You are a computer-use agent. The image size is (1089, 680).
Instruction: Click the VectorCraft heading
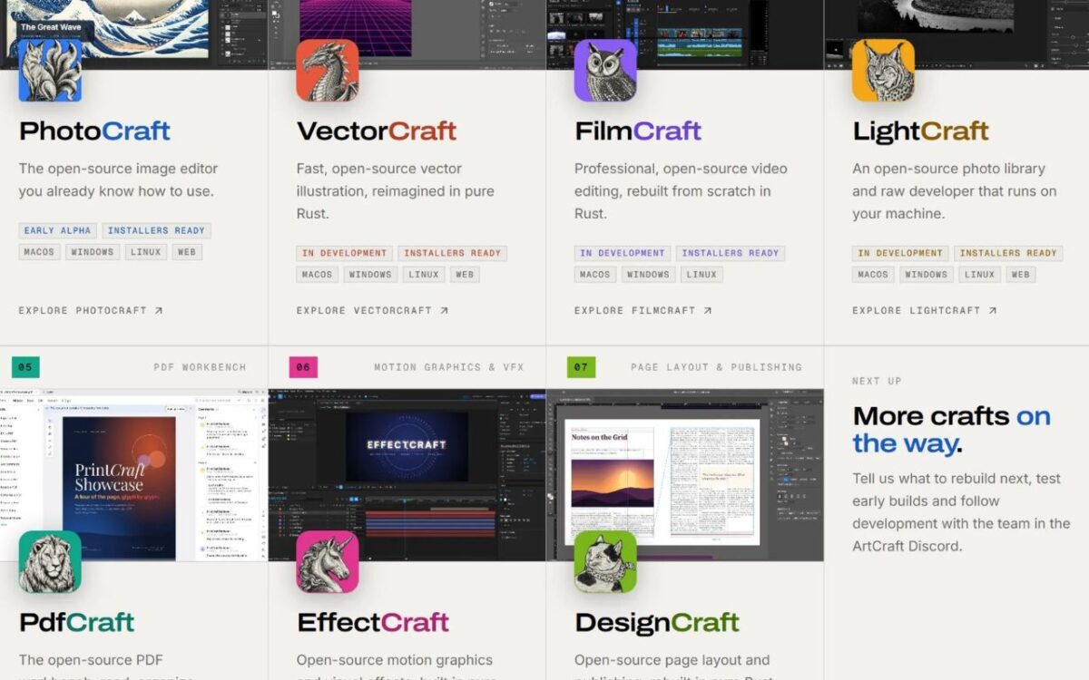(377, 131)
